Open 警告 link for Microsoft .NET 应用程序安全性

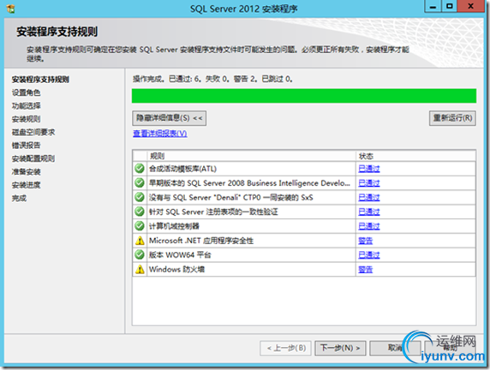click(x=365, y=241)
